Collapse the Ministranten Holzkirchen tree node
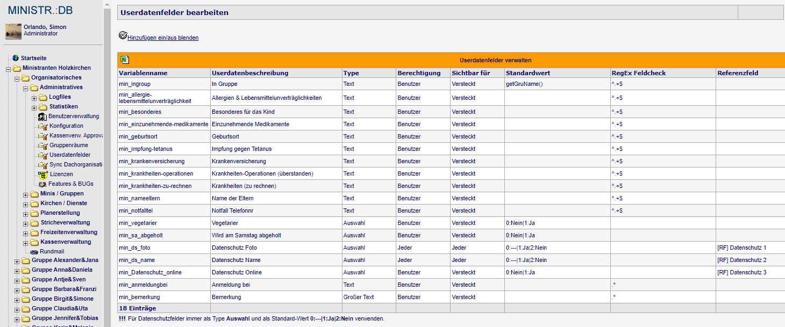Viewport: 785px width, 327px height. (x=8, y=69)
